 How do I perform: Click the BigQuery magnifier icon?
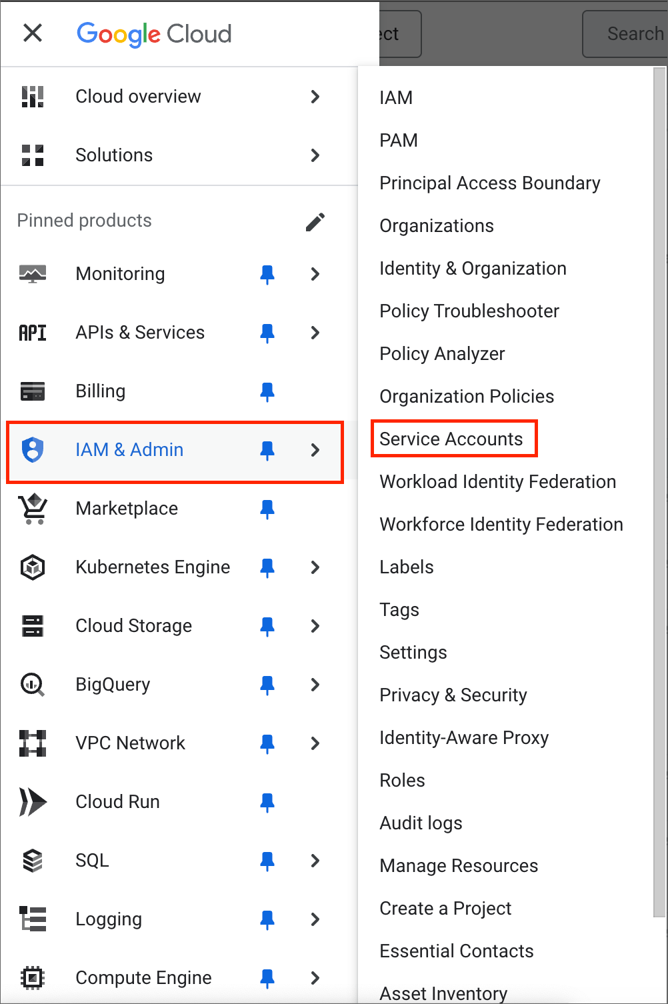[x=33, y=685]
